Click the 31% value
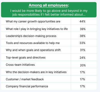 [x=82, y=50]
